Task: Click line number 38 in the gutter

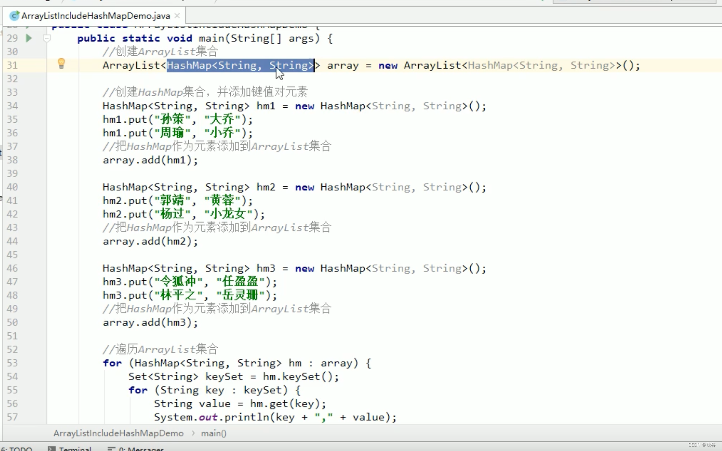Action: point(12,160)
